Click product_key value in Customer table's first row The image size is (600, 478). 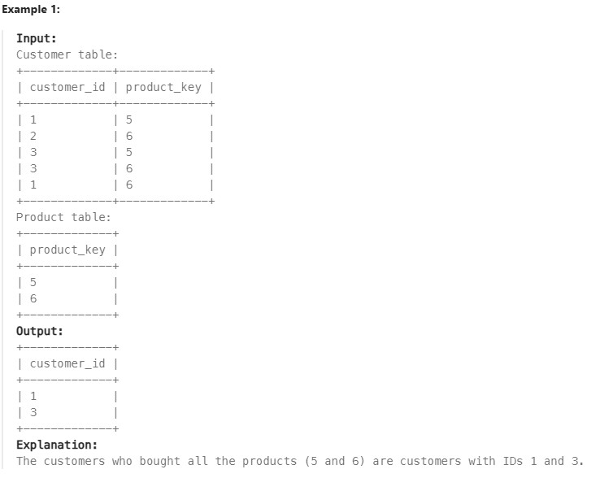pyautogui.click(x=128, y=119)
